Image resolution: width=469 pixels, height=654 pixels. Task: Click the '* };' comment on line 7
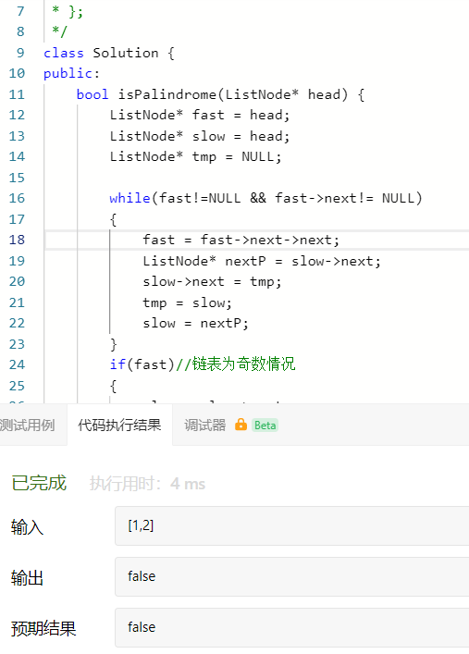point(68,11)
